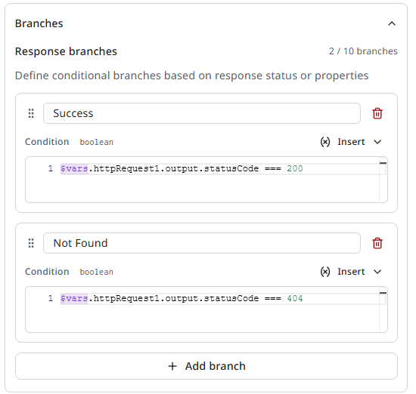Click the statusCode === 404 condition editor
This screenshot has width=416, height=394.
[206, 309]
